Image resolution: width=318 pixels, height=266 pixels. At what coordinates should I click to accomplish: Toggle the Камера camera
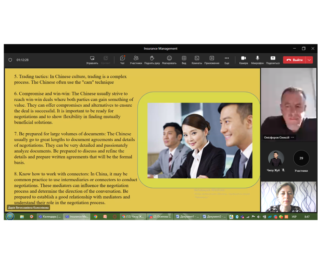point(244,60)
